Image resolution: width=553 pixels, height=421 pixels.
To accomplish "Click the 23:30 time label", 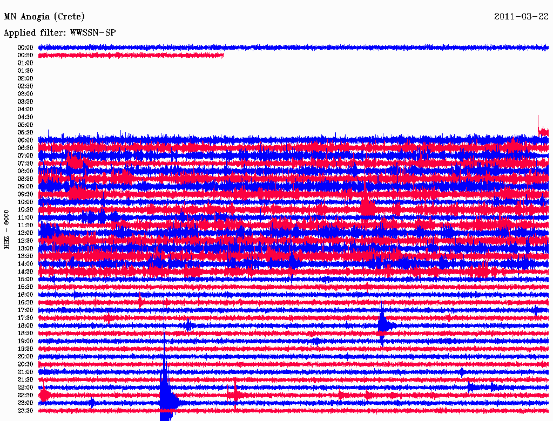I will [25, 410].
